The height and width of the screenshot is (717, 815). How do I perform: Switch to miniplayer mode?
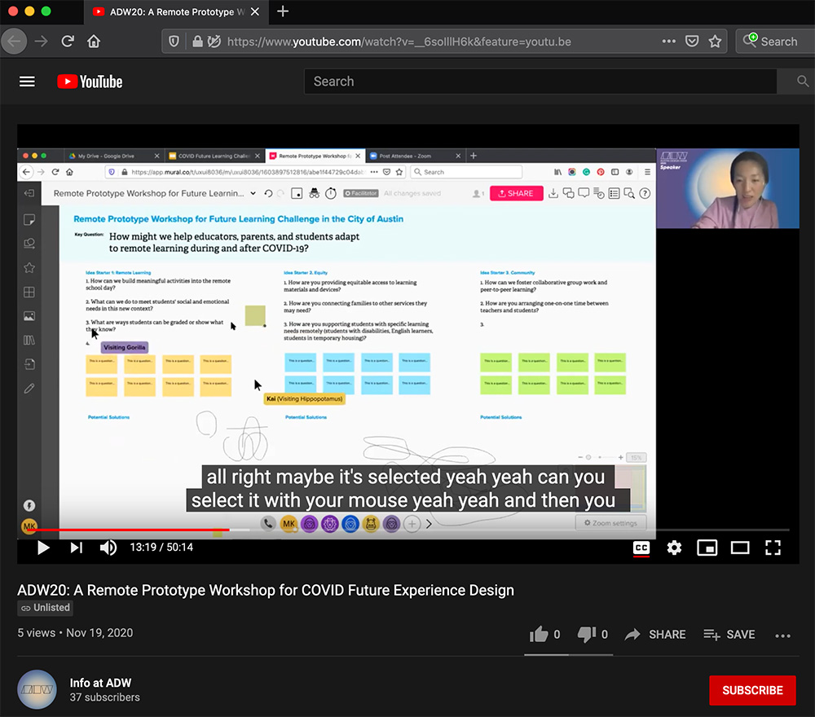click(707, 548)
